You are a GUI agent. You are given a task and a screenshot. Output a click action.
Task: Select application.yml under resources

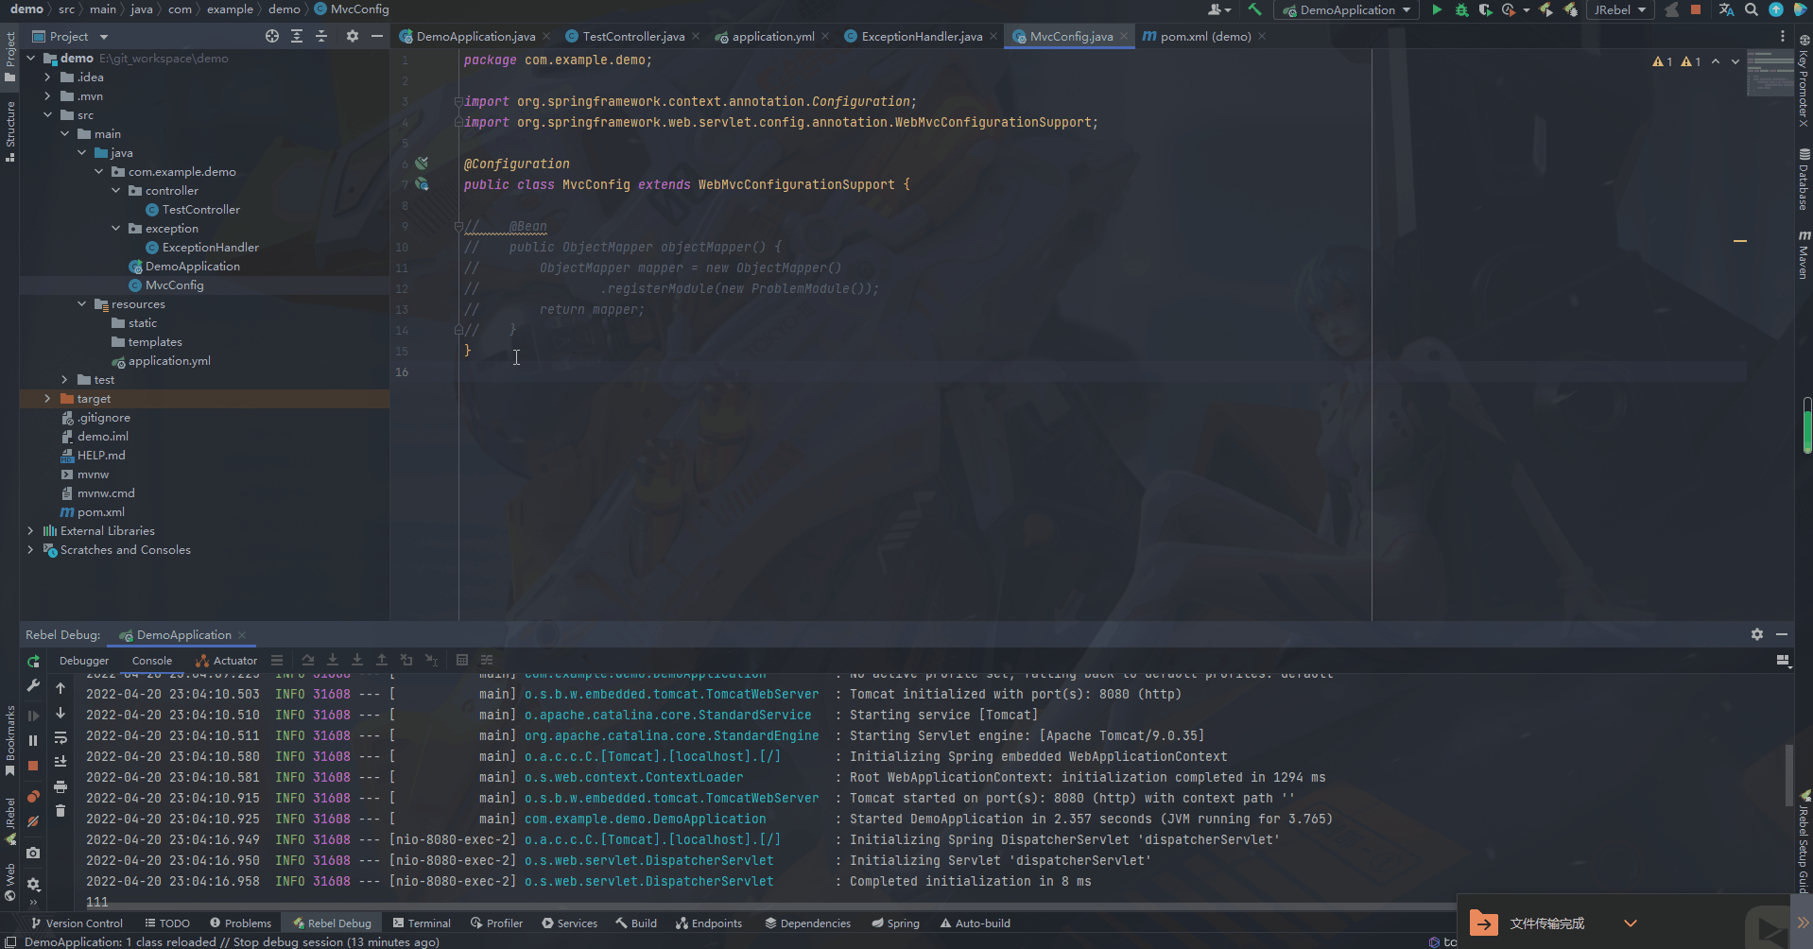click(x=170, y=360)
